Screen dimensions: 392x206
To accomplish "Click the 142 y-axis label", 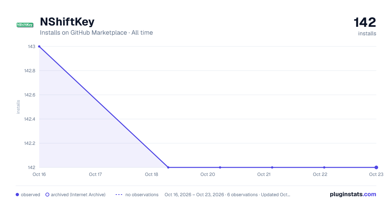I will [x=32, y=167].
